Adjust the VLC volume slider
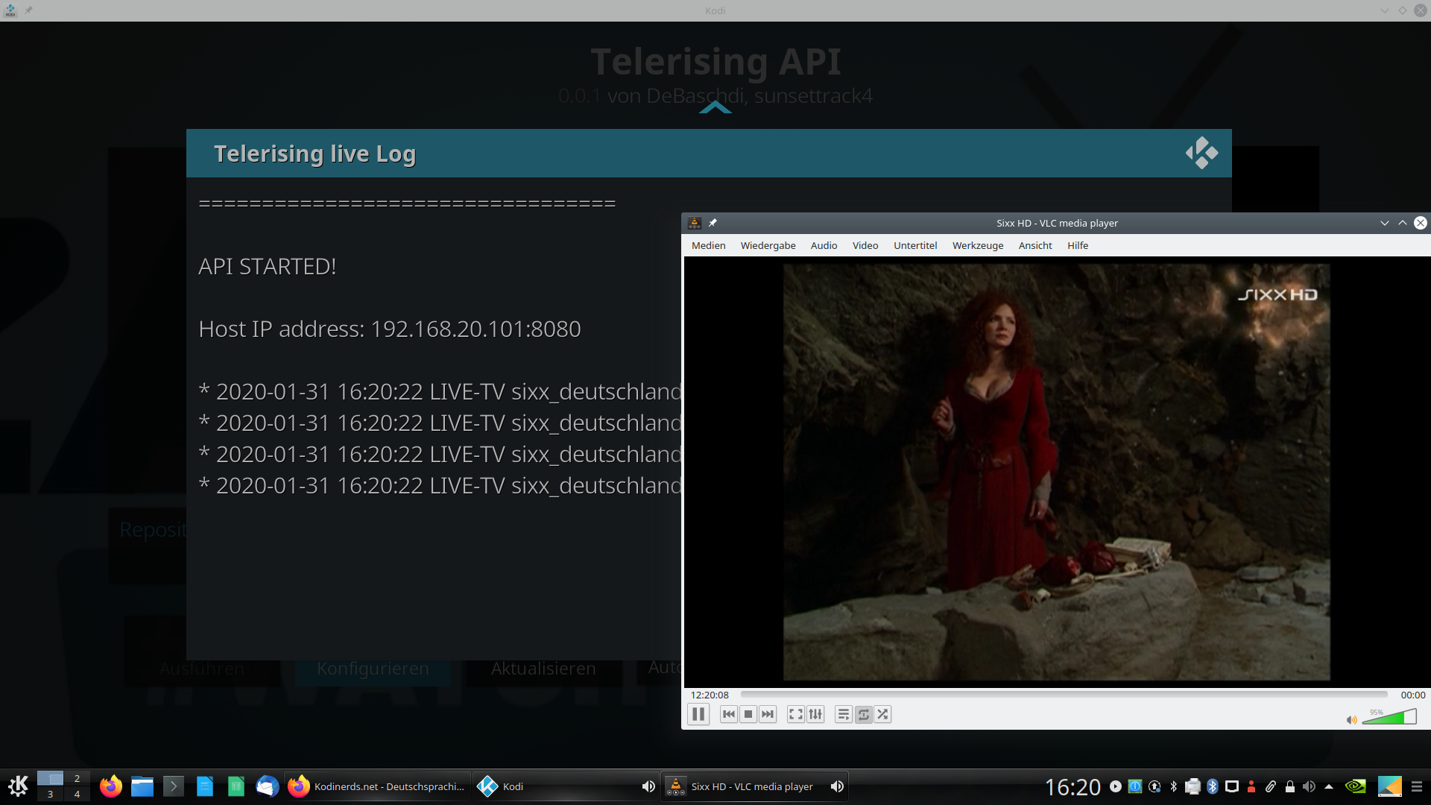1431x805 pixels. click(1389, 717)
